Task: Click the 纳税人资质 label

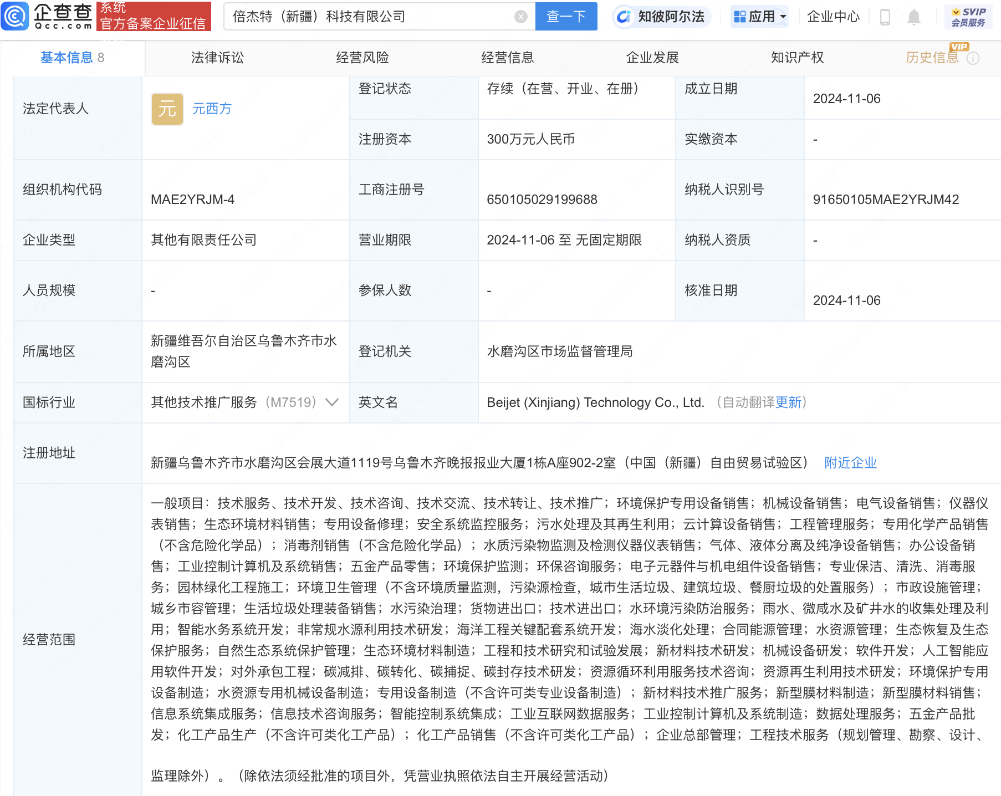Action: [718, 240]
